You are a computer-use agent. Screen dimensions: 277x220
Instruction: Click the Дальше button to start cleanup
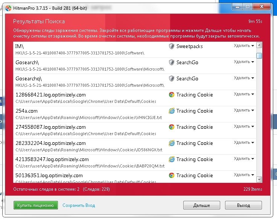[202, 205]
